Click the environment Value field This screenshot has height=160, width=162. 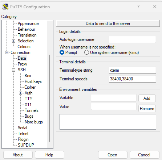(114, 106)
